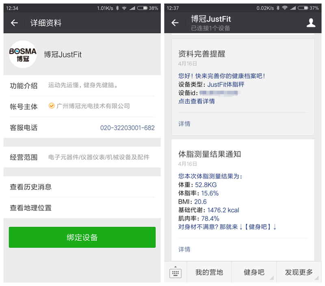
Task: Tap the 经营范围 row value
Action: [x=99, y=157]
